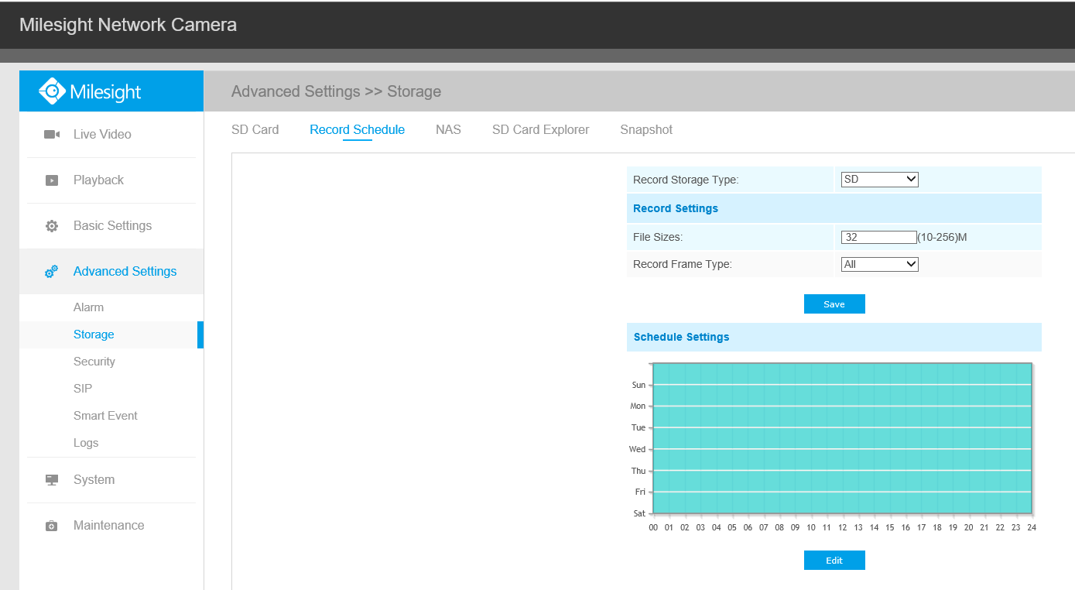
Task: Click the Edit schedule button
Action: point(834,561)
